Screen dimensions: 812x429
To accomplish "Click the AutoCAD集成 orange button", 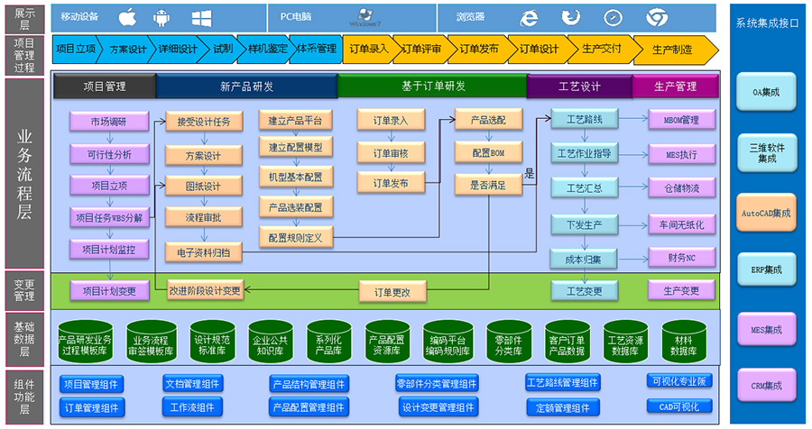I will (x=766, y=213).
